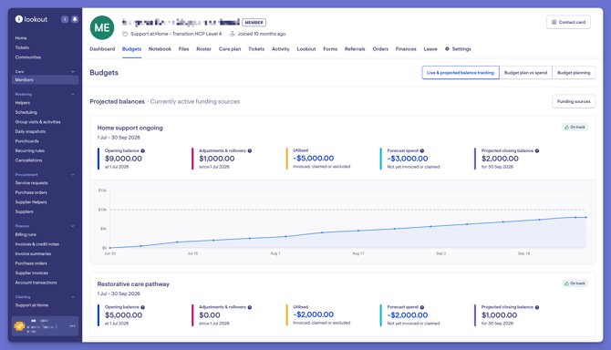Image resolution: width=611 pixels, height=350 pixels.
Task: Open Scheduling in sidebar
Action: [x=26, y=112]
